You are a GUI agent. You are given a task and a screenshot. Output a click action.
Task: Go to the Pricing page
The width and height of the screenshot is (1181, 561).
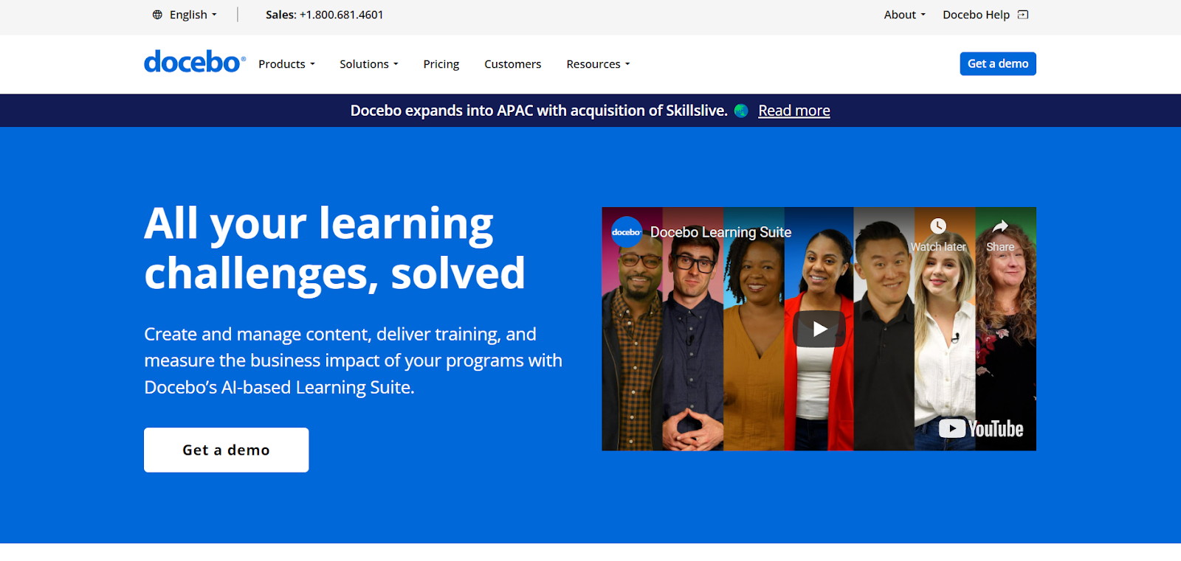441,64
